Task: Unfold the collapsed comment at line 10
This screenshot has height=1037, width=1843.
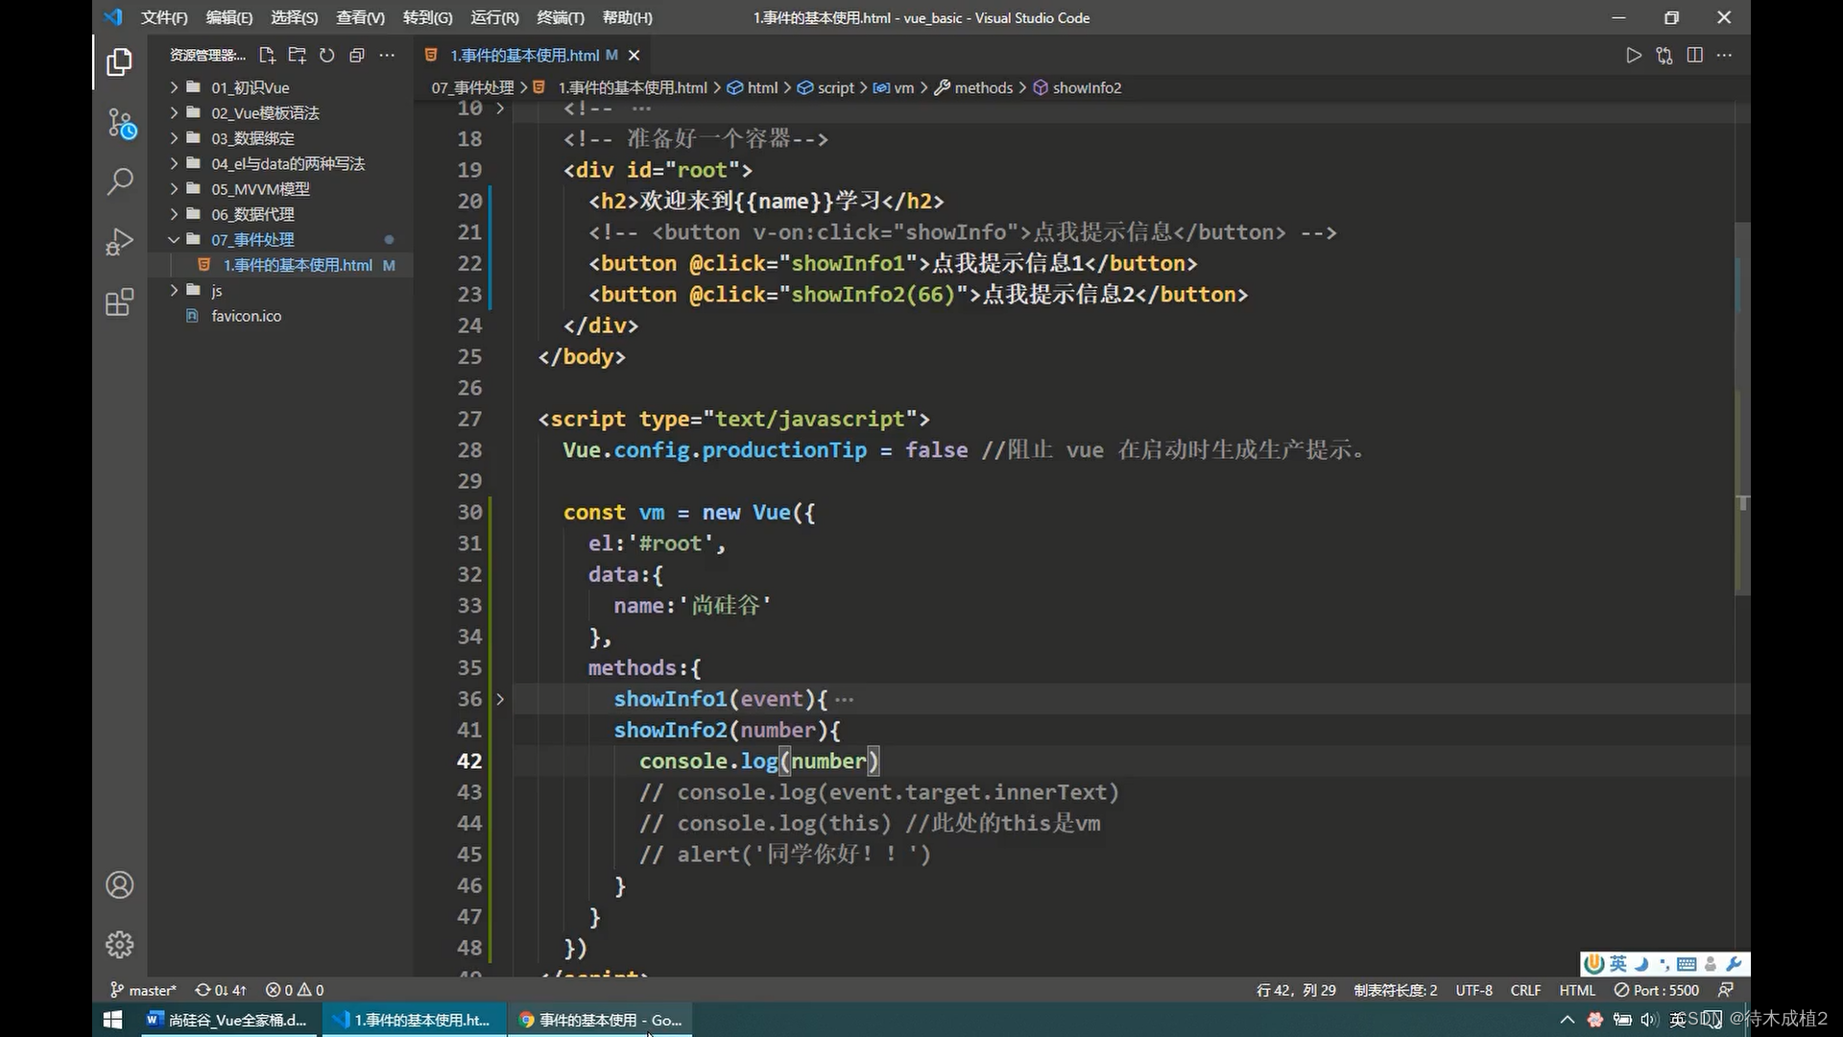Action: (500, 109)
